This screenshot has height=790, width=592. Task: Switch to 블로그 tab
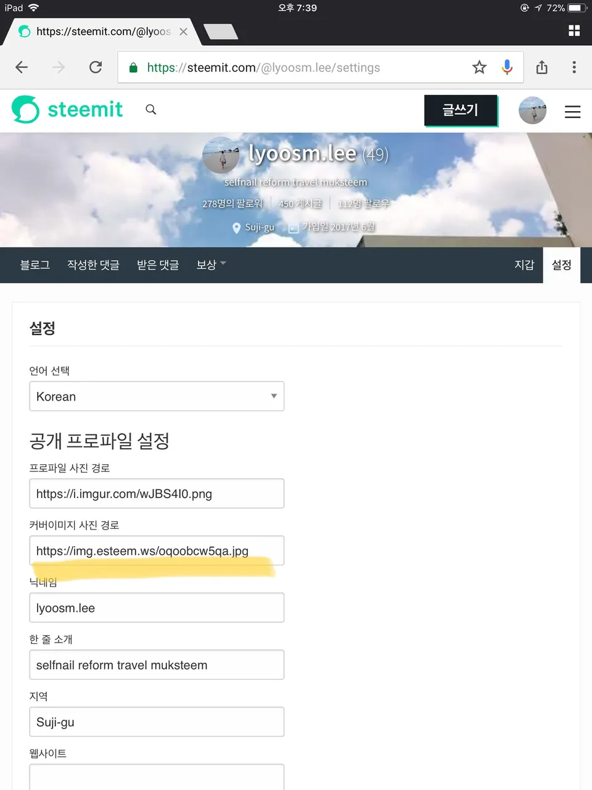(35, 265)
